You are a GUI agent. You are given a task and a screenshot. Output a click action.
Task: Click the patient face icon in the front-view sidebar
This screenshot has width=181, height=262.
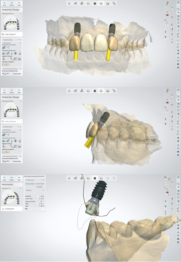[178, 54]
